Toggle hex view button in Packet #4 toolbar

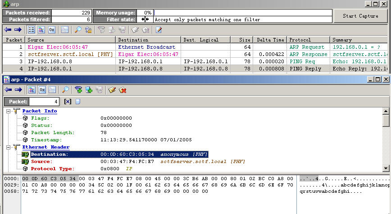42,90
